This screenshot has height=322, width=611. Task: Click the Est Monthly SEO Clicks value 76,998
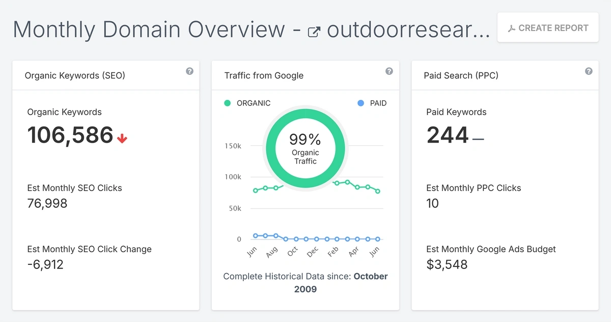47,204
